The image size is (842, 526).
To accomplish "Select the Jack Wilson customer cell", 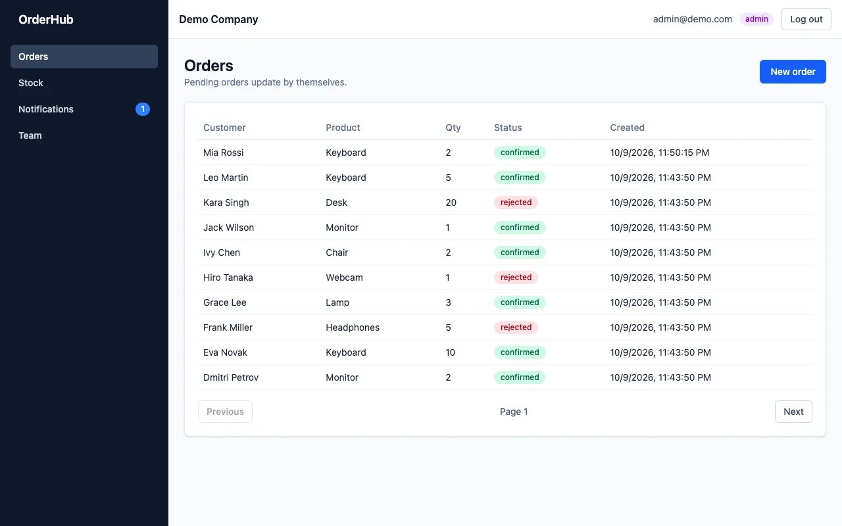I will (x=228, y=227).
